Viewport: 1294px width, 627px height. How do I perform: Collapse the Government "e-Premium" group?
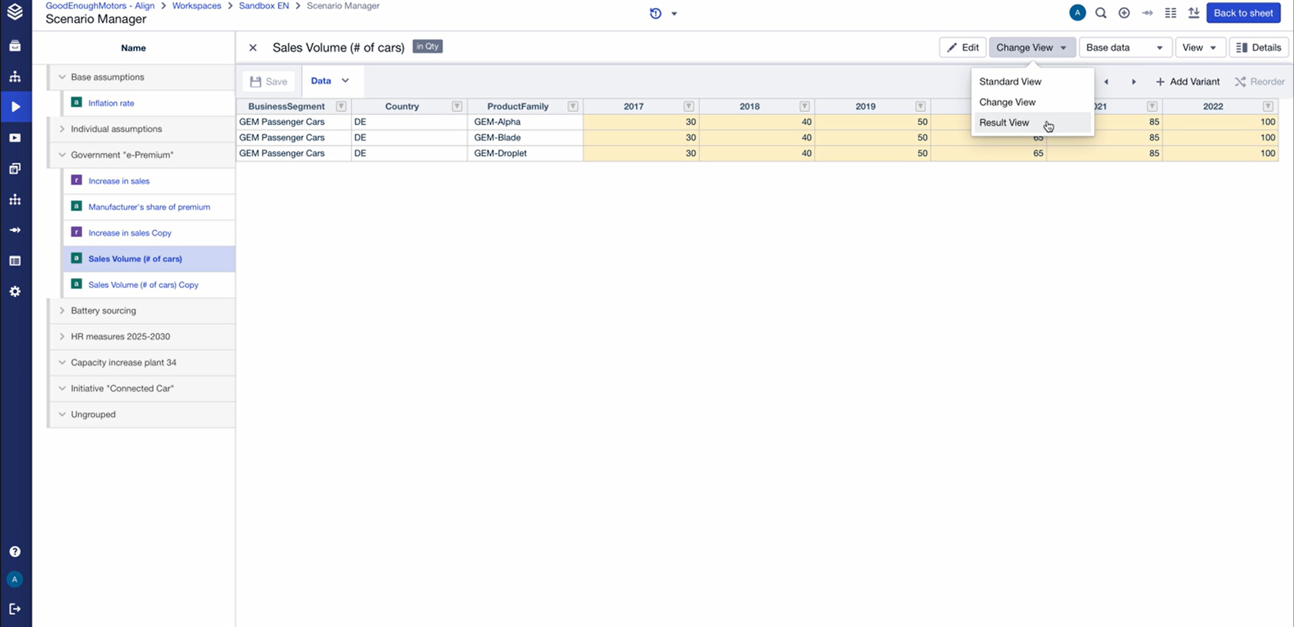(x=62, y=155)
